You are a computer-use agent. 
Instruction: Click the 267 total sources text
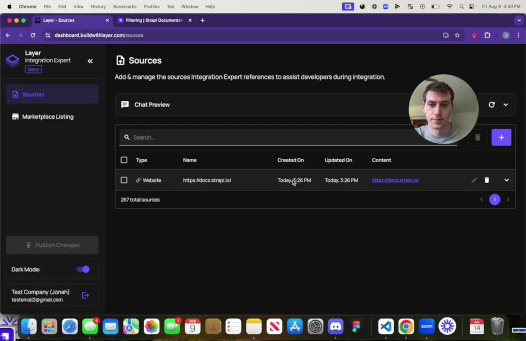(140, 199)
